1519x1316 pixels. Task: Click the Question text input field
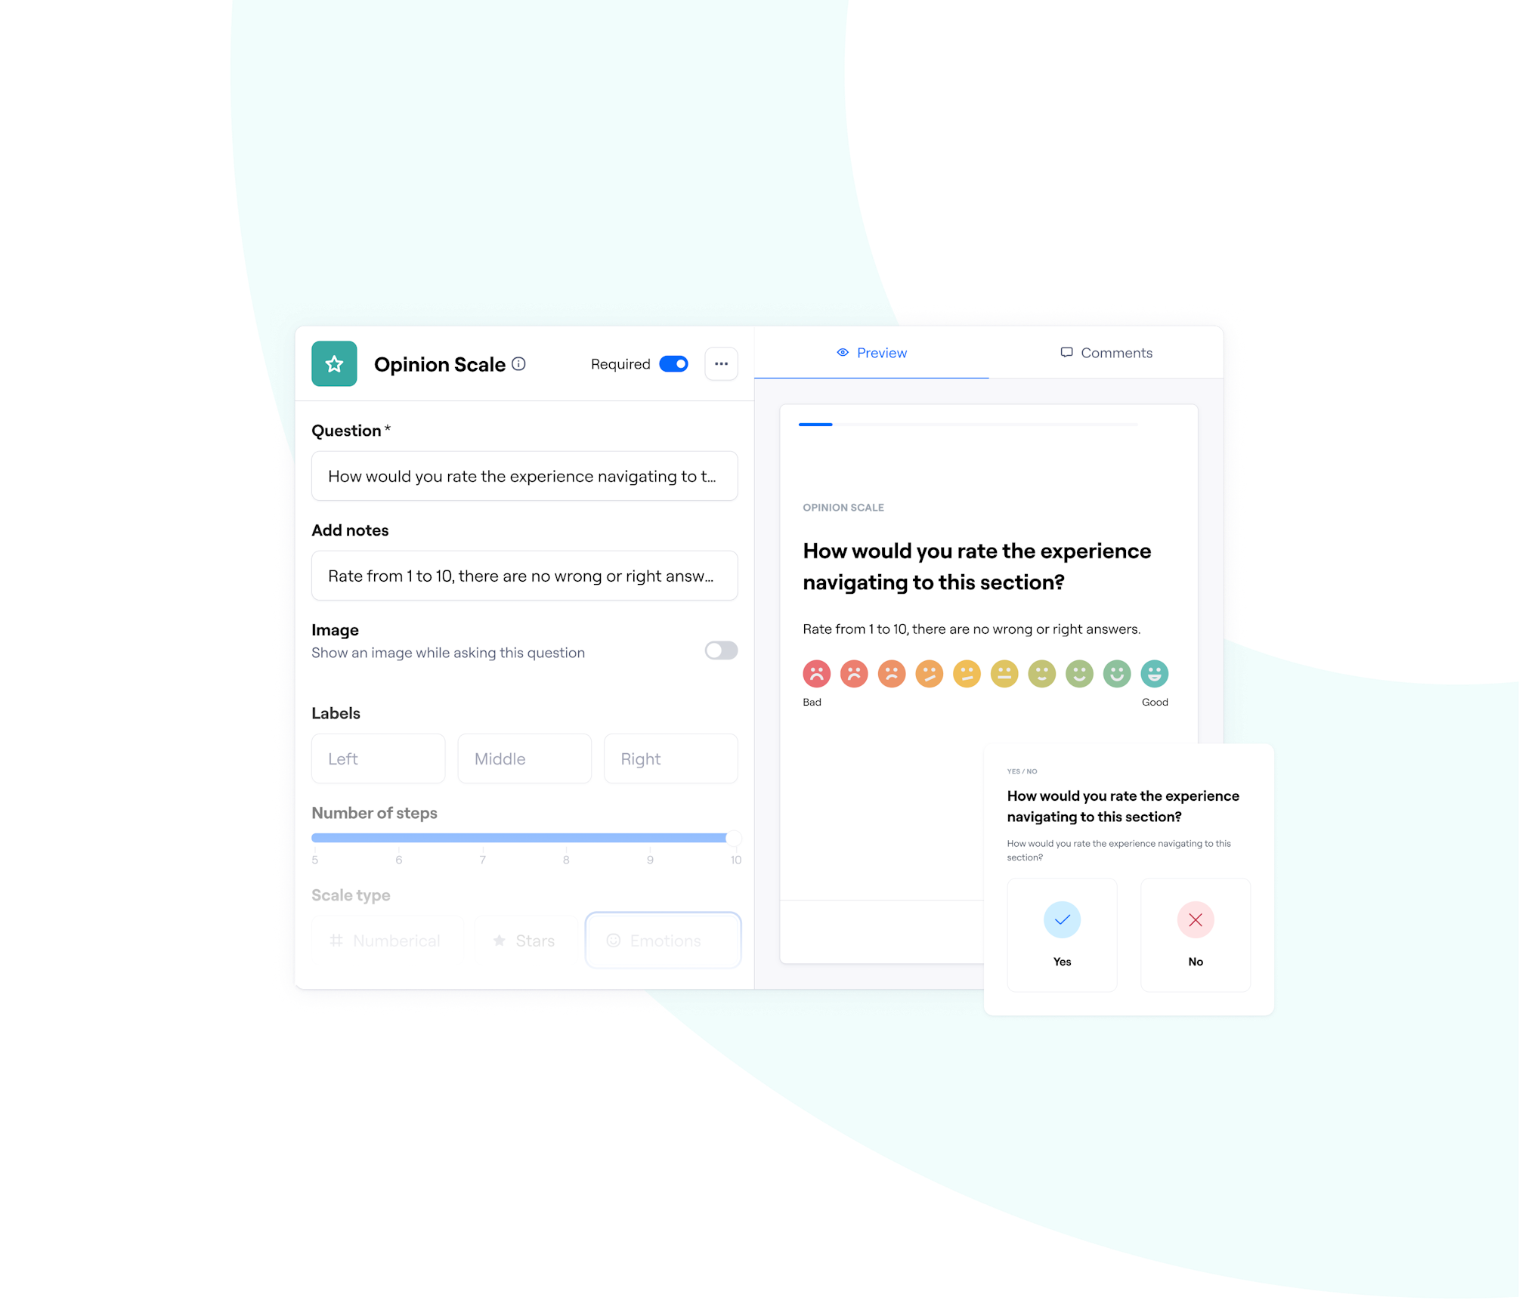pyautogui.click(x=524, y=475)
